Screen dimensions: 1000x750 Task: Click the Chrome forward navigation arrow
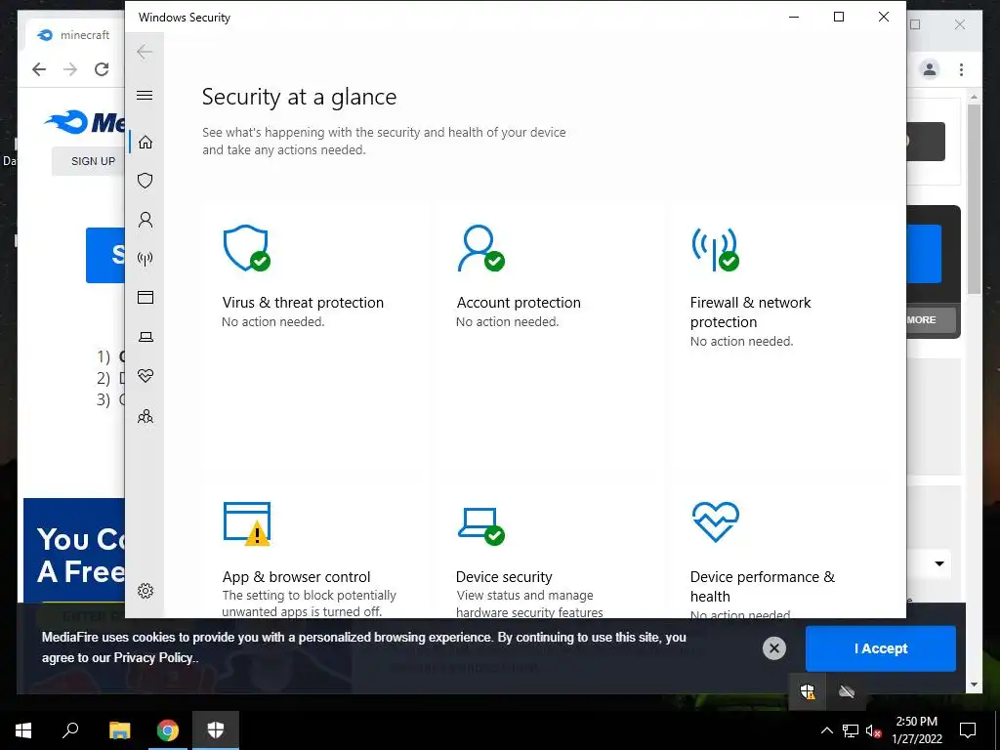[x=70, y=69]
